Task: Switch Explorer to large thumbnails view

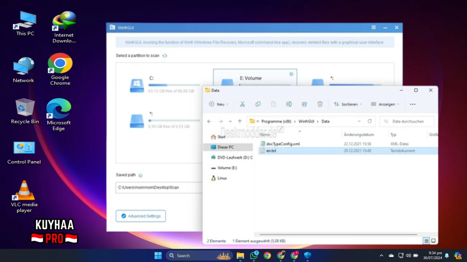Action: coord(433,241)
